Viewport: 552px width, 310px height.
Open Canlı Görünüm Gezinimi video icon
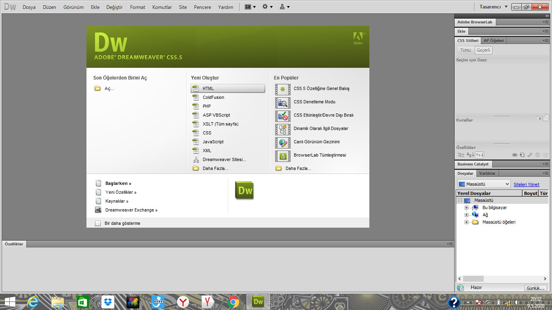click(283, 142)
